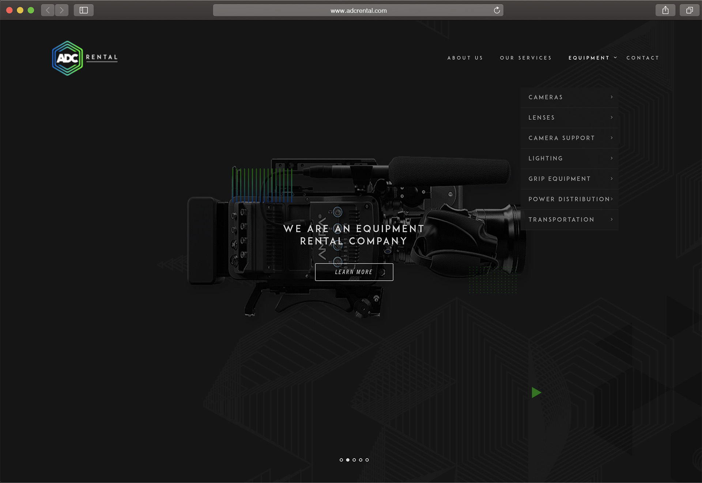Select the last carousel dot
Image resolution: width=702 pixels, height=483 pixels.
(x=367, y=460)
